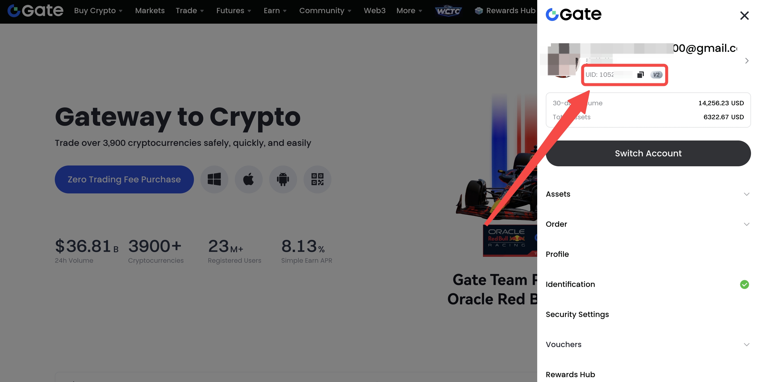This screenshot has height=382, width=758.
Task: Open Security Settings in side panel
Action: 577,314
